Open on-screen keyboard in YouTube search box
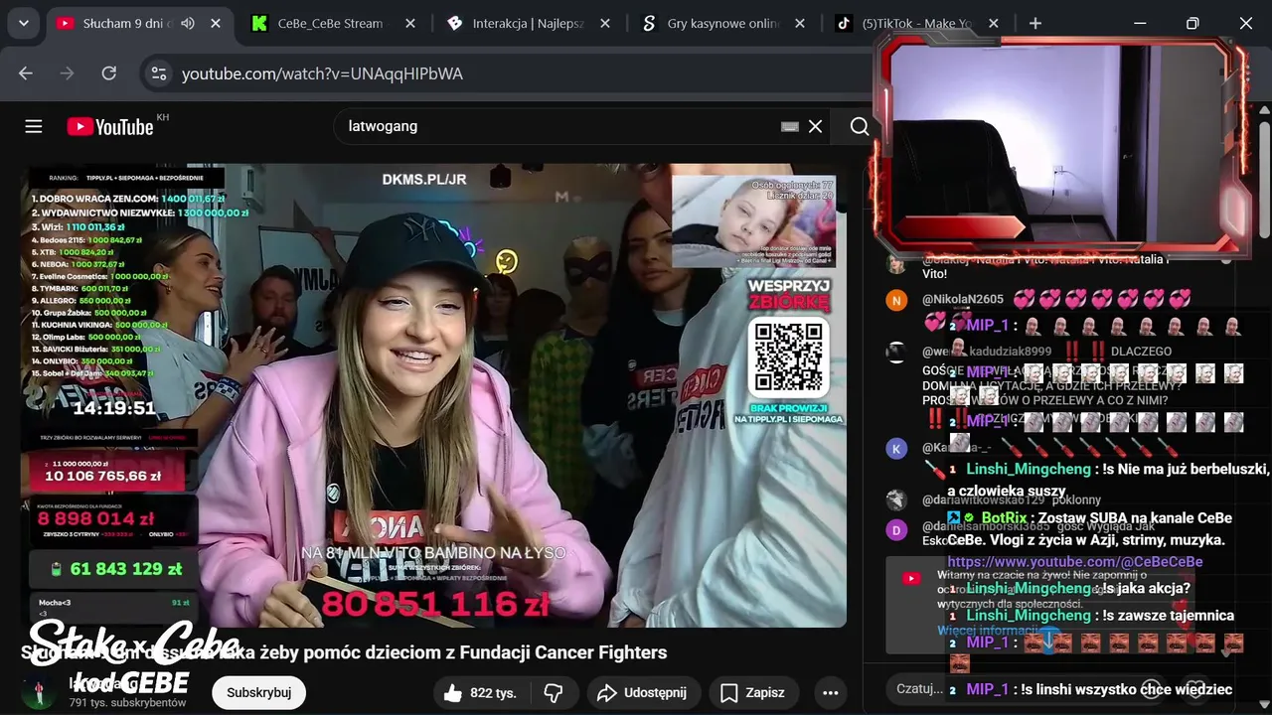 click(790, 126)
